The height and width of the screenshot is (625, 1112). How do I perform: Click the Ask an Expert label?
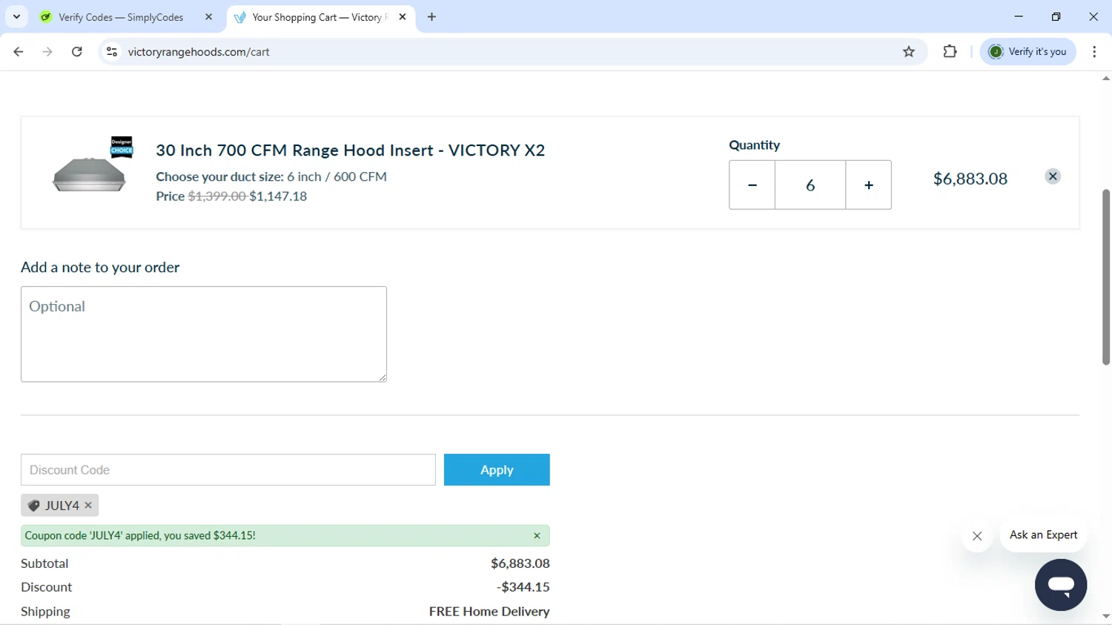1043,535
